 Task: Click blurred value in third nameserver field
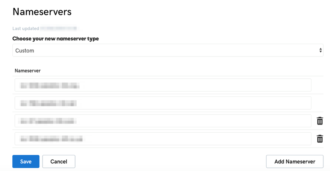[x=47, y=121]
